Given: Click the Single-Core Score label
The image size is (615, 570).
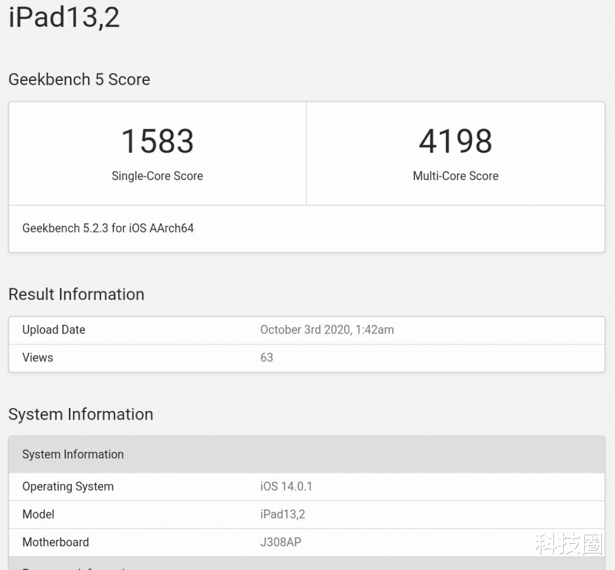Looking at the screenshot, I should (157, 176).
